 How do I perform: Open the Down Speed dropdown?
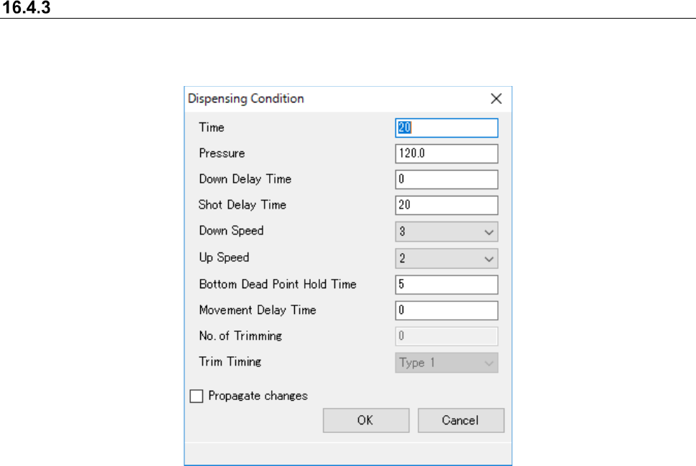tap(446, 232)
